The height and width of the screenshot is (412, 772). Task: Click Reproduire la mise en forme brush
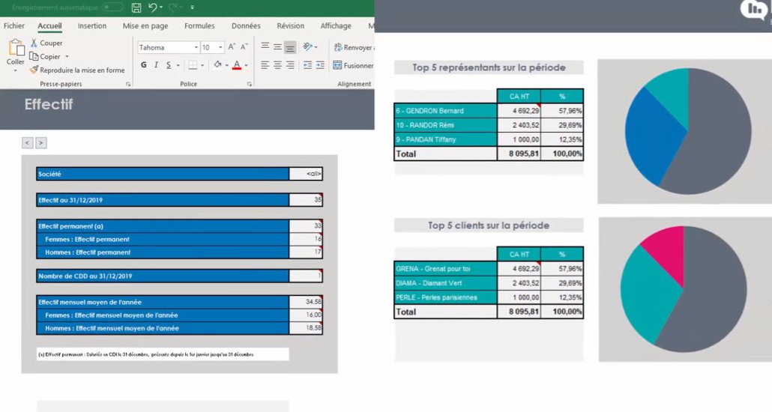(x=34, y=70)
